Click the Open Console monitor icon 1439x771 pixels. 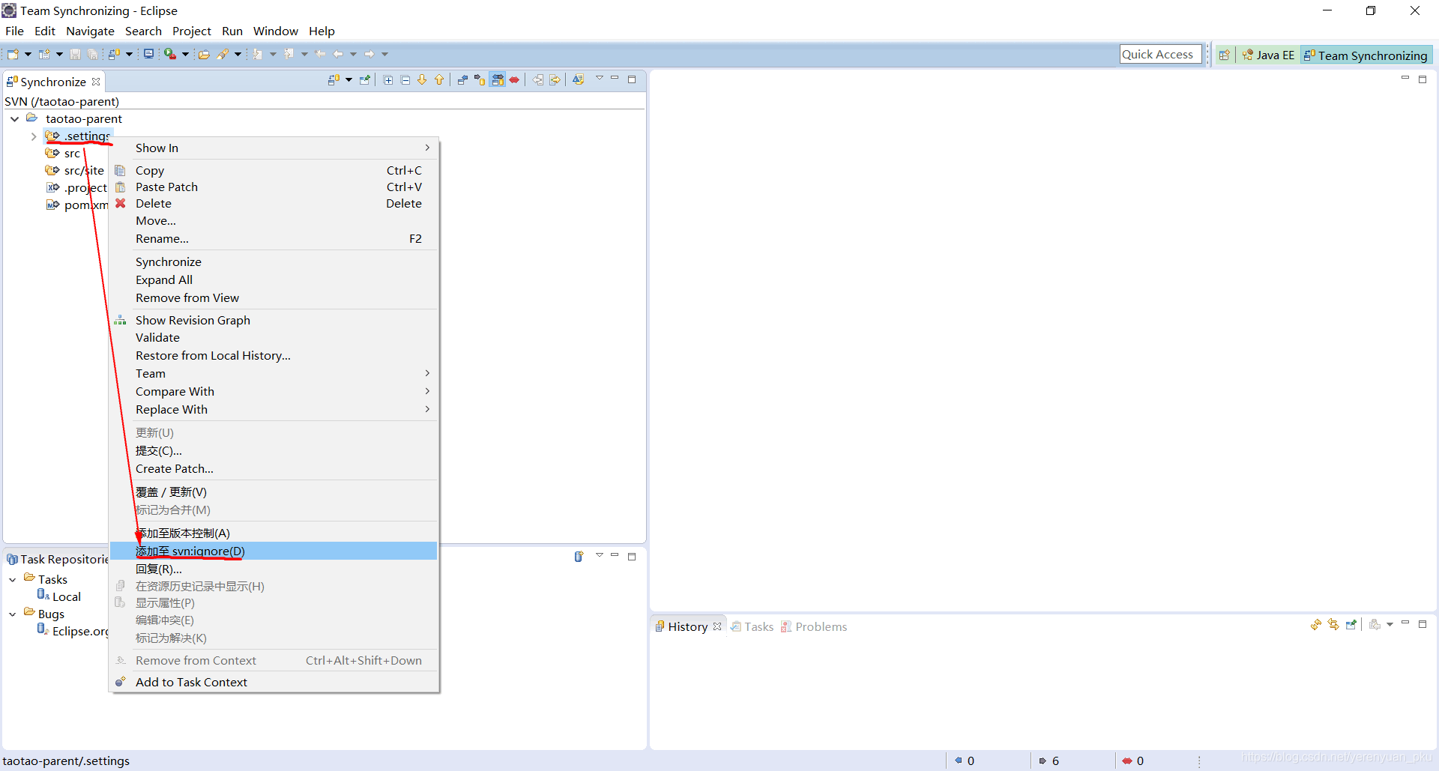click(148, 54)
